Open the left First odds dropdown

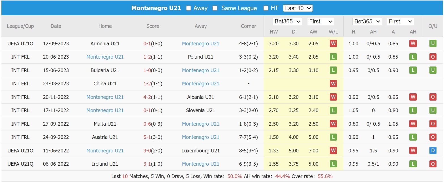pyautogui.click(x=320, y=21)
